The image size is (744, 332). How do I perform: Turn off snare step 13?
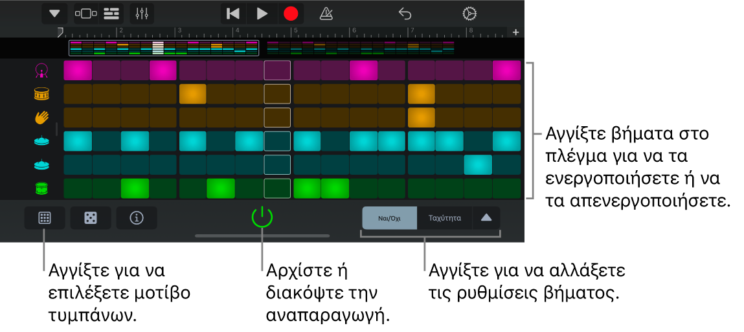click(422, 94)
